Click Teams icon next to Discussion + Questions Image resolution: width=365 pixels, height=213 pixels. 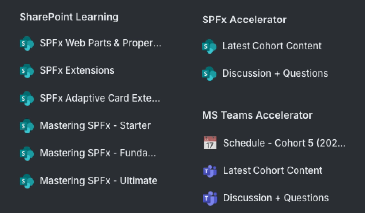pyautogui.click(x=210, y=198)
